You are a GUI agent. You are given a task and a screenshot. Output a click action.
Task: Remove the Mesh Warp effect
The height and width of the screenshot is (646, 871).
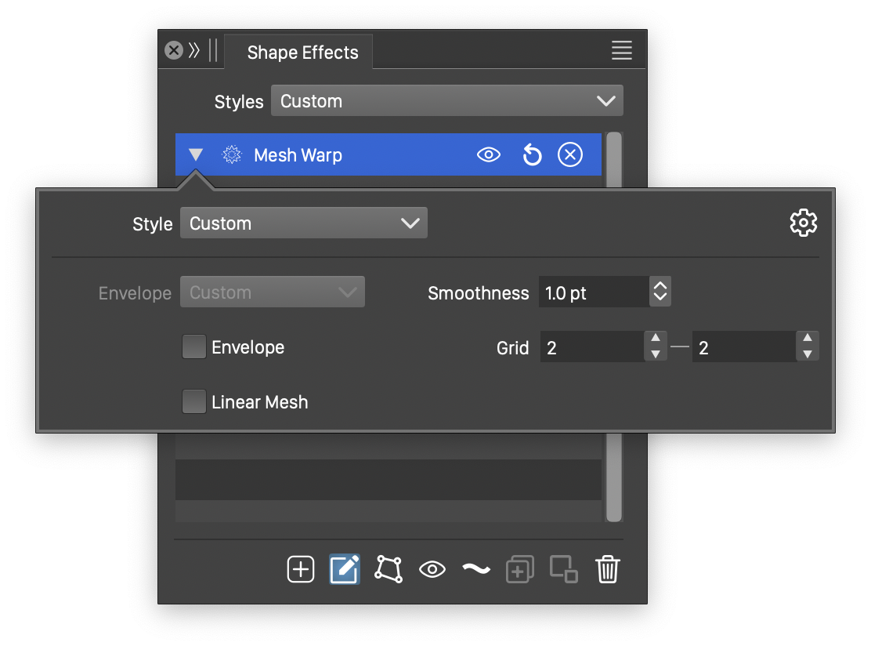pyautogui.click(x=570, y=155)
